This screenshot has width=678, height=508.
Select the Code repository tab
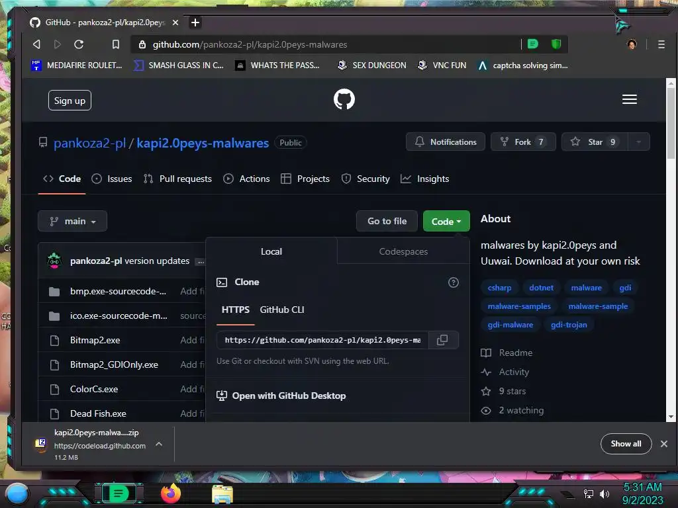(x=62, y=179)
